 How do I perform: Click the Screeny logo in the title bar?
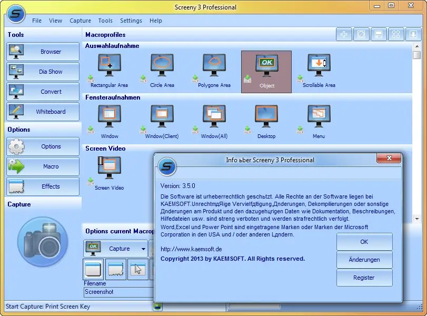tap(16, 14)
